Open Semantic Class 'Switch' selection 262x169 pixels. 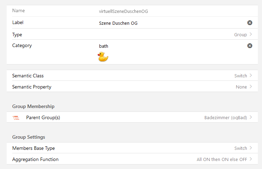tap(240, 76)
